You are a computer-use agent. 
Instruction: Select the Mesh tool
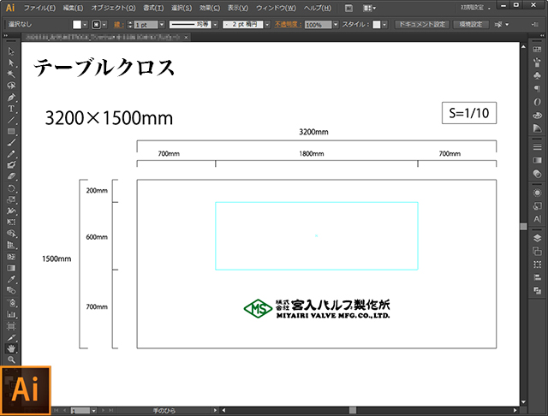[x=11, y=257]
